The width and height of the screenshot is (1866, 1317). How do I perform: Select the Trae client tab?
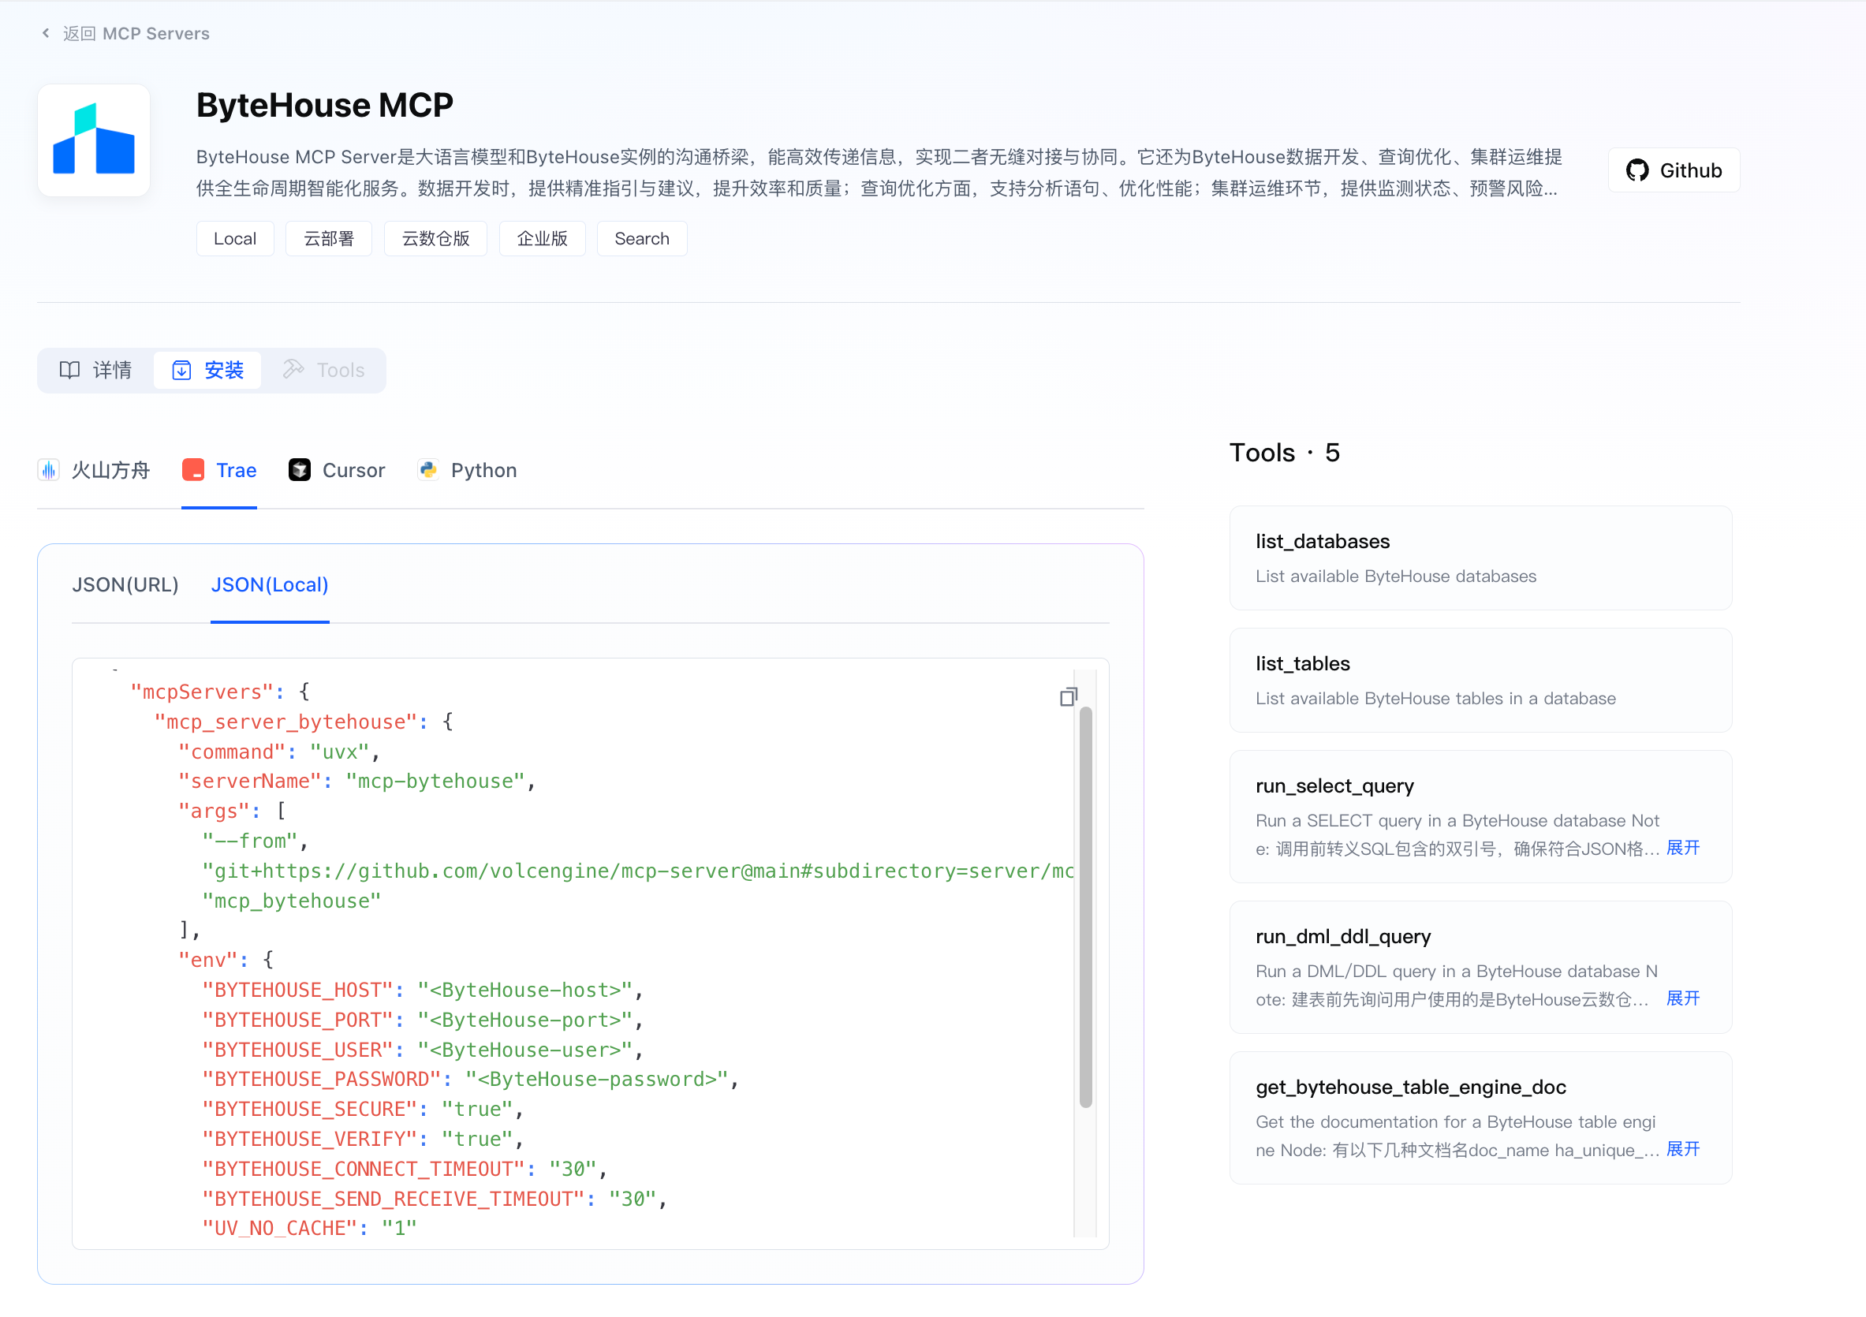coord(219,469)
